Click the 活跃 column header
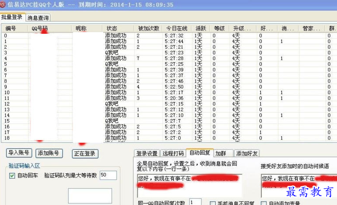This screenshot has width=337, height=205. point(201,28)
